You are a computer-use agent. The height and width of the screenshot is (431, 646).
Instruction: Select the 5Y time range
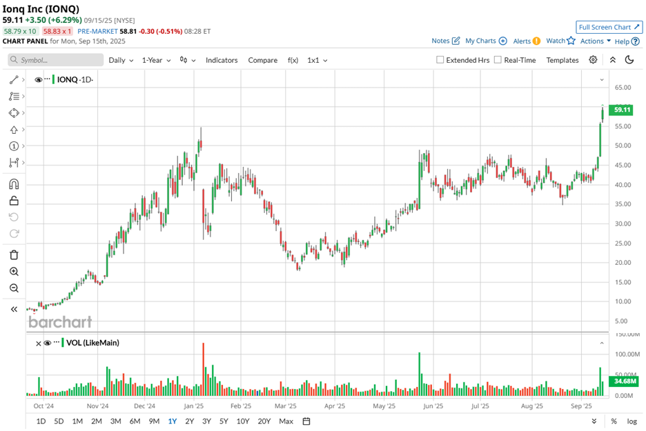pos(224,421)
